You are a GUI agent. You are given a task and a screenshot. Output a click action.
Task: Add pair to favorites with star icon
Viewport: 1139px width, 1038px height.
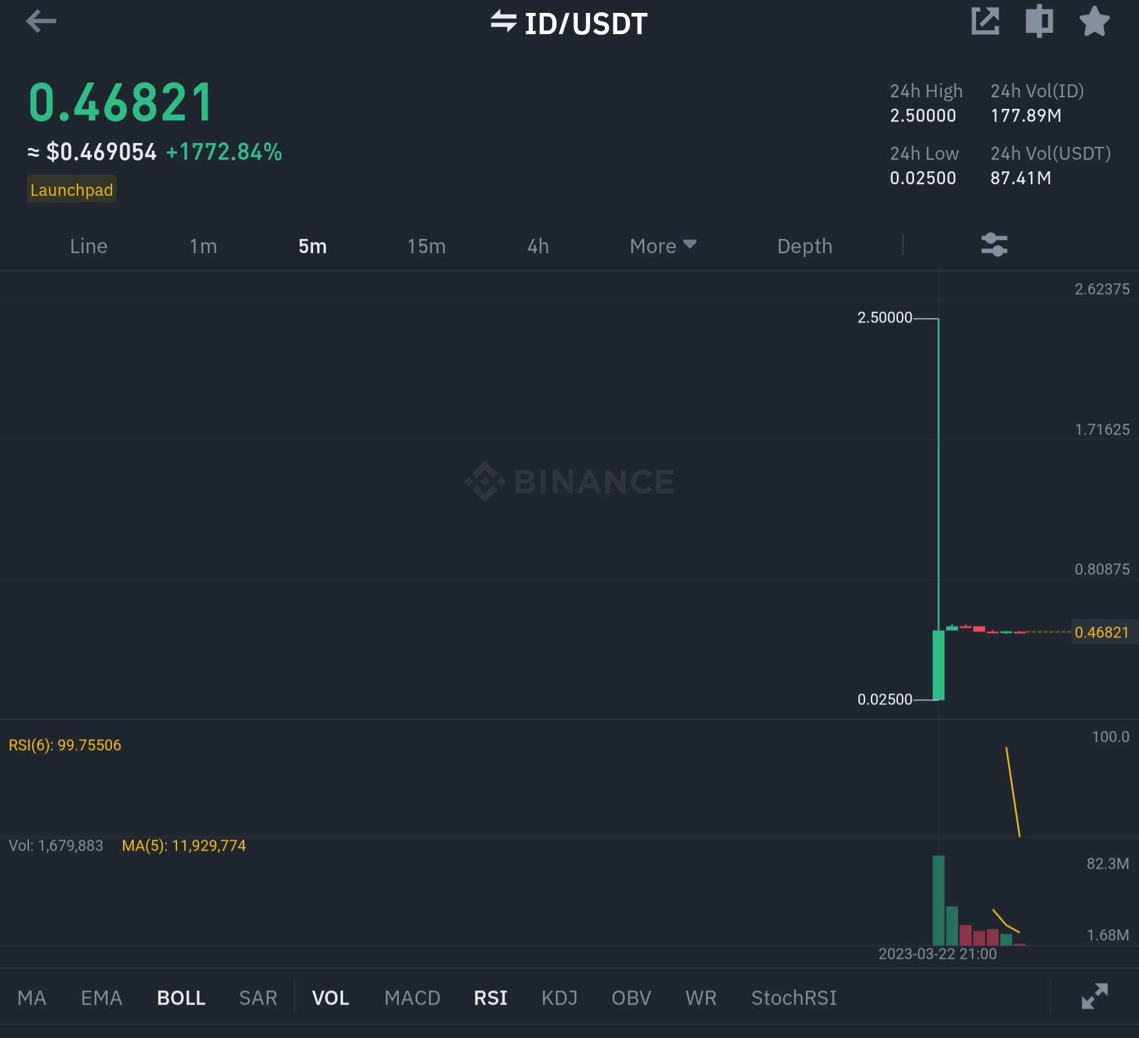tap(1094, 21)
